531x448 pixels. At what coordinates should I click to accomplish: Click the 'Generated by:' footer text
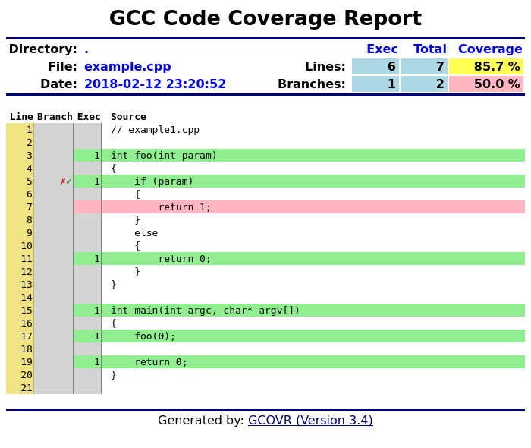[200, 420]
